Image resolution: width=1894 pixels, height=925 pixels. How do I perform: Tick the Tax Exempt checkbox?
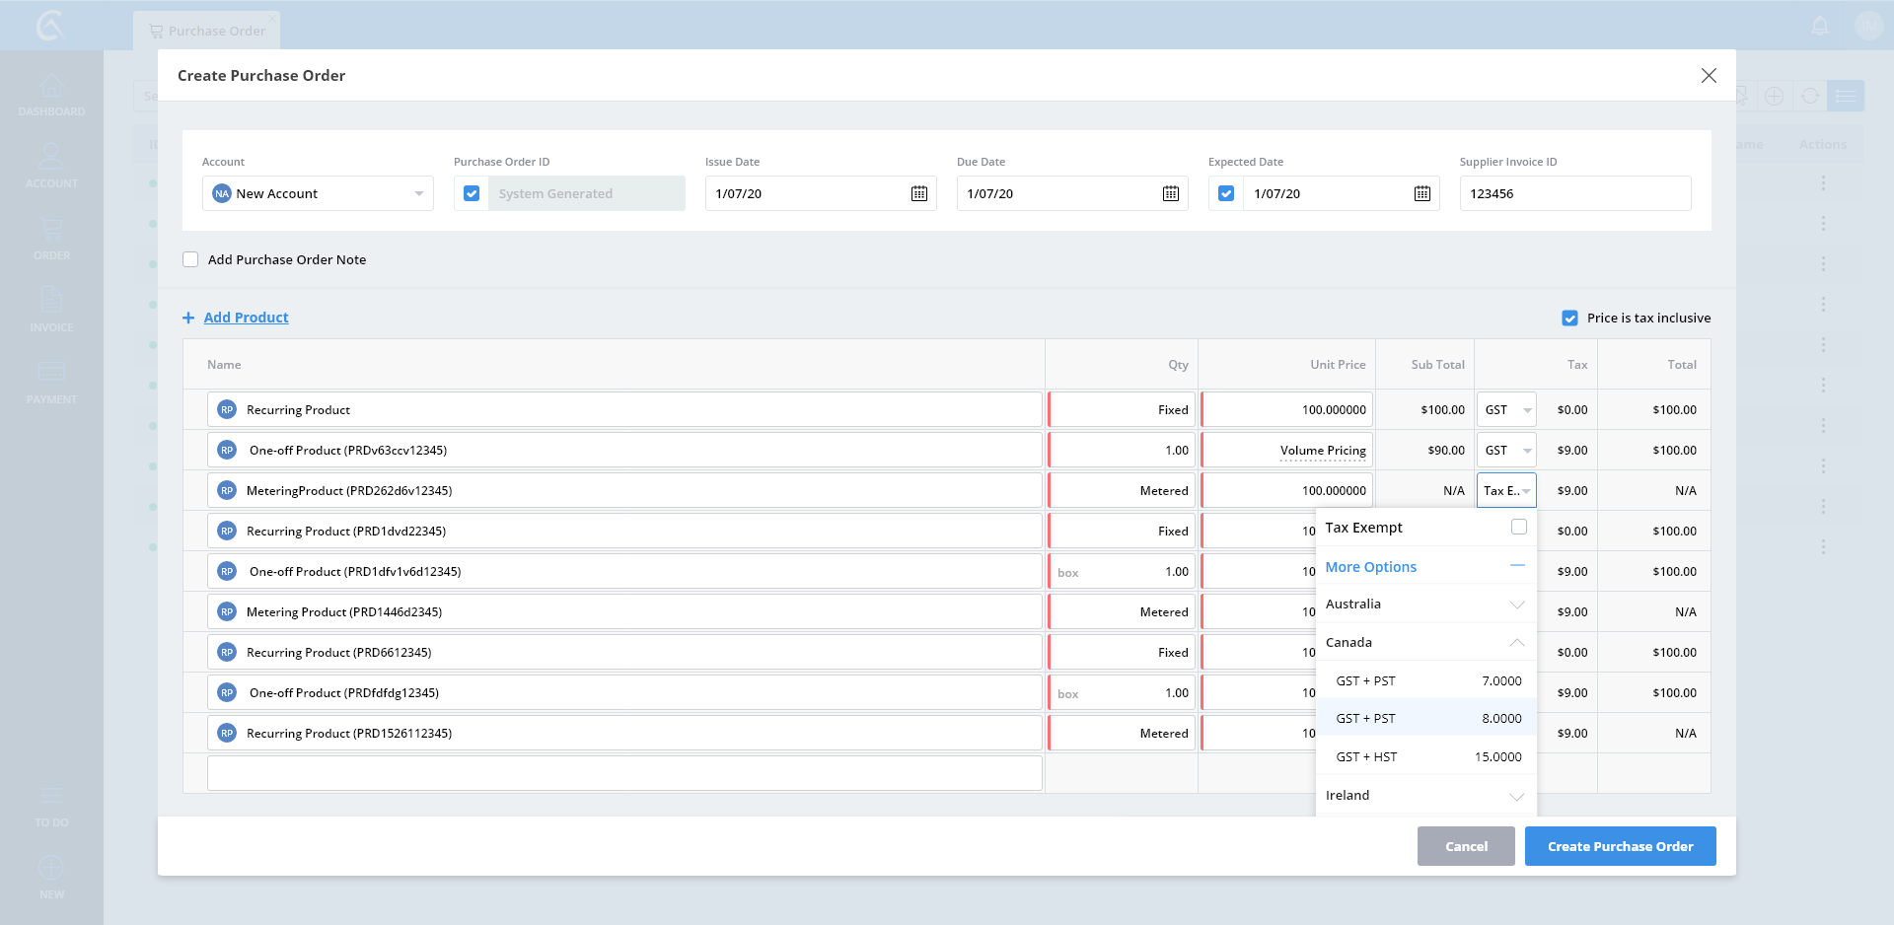point(1518,528)
